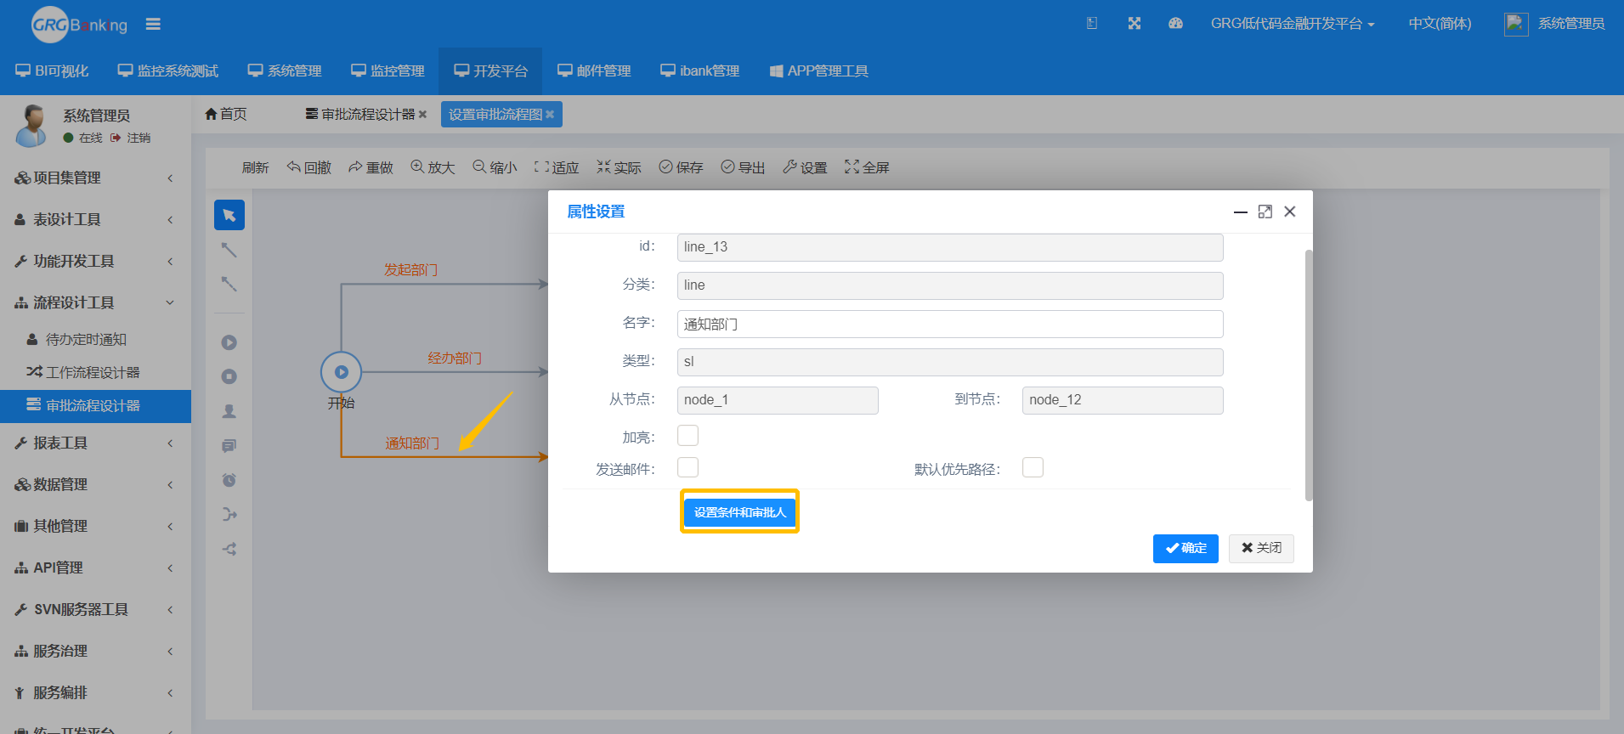The image size is (1624, 734).
Task: Expand 功能开发工具 sidebar menu
Action: (95, 261)
